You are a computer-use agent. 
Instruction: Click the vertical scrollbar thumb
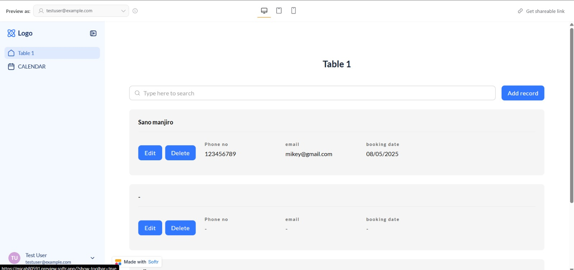pos(571,115)
